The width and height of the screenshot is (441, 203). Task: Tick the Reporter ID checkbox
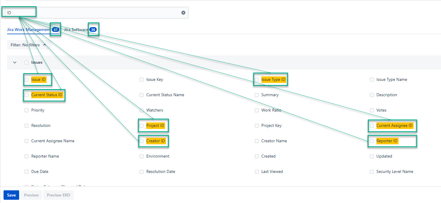coord(371,141)
